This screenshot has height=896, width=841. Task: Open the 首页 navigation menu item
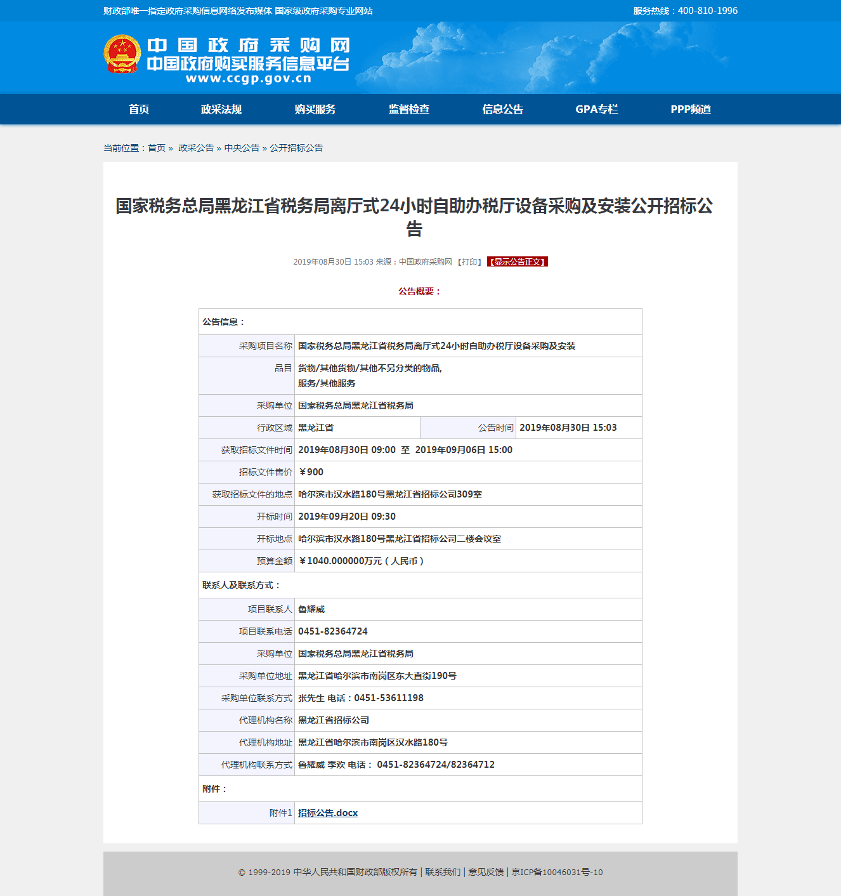point(139,109)
